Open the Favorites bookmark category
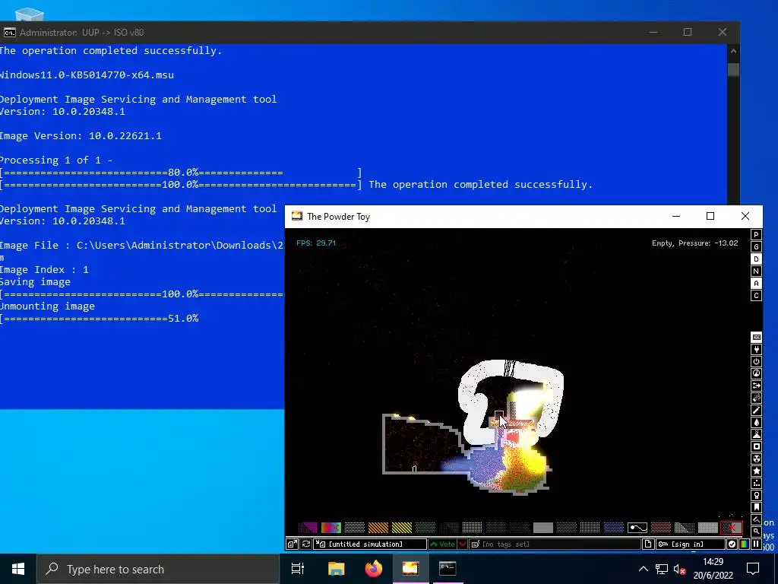778x584 pixels. [x=756, y=507]
